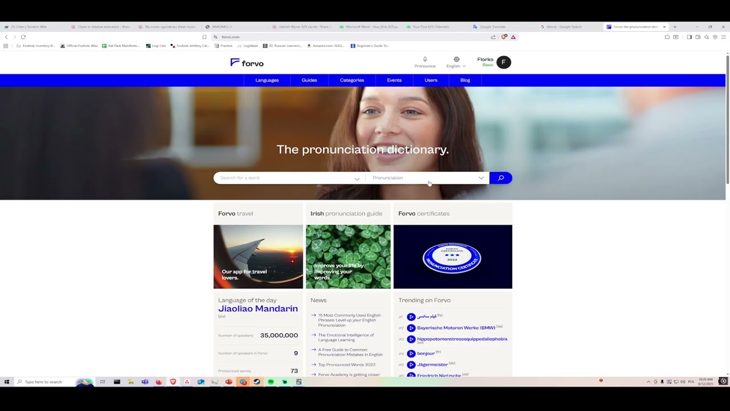Open Outlook from the taskbar
The image size is (730, 411).
(x=201, y=382)
